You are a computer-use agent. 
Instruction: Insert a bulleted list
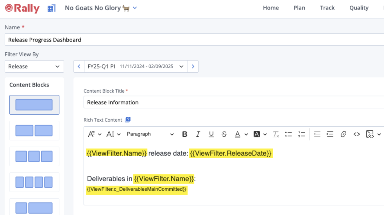click(x=288, y=134)
